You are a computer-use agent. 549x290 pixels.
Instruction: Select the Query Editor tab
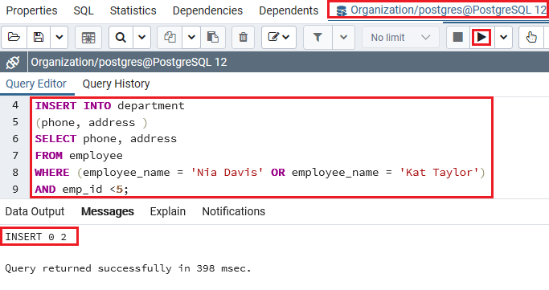[36, 84]
